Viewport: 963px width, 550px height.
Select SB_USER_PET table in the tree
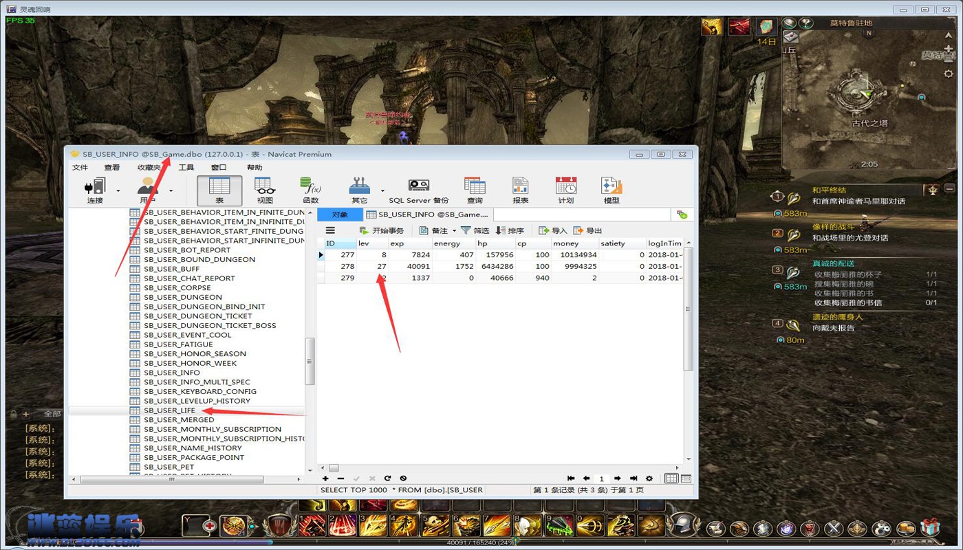[169, 467]
